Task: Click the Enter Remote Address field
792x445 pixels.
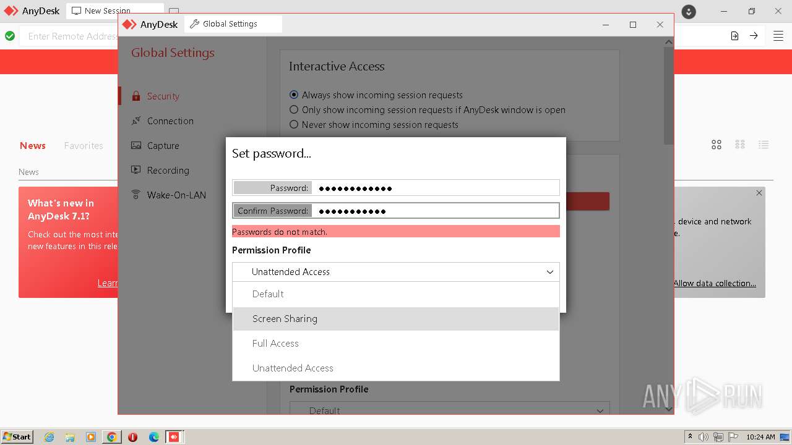Action: point(73,36)
